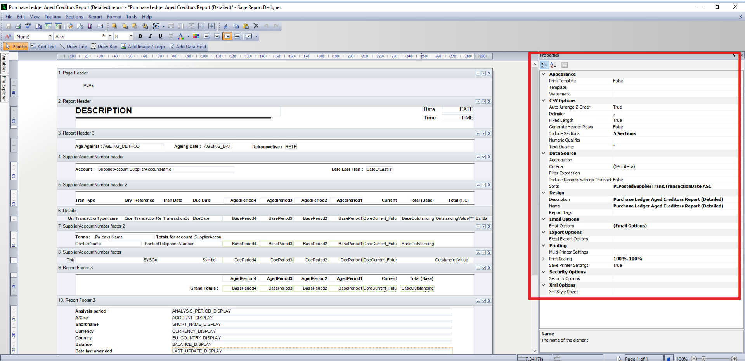Open the Variables side tab
The height and width of the screenshot is (361, 745).
click(x=4, y=63)
